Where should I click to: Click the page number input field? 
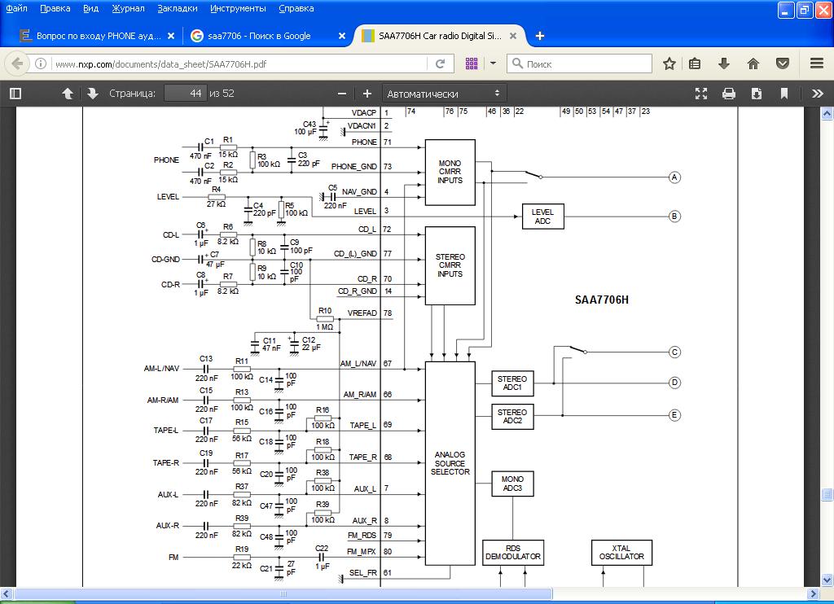point(184,94)
